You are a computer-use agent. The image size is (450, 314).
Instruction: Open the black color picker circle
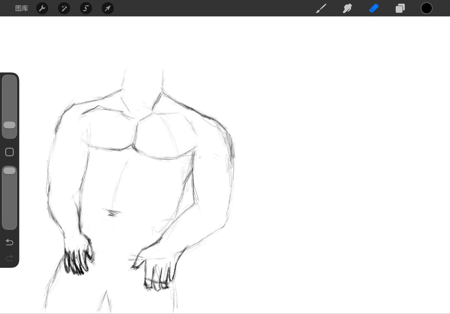tap(426, 8)
